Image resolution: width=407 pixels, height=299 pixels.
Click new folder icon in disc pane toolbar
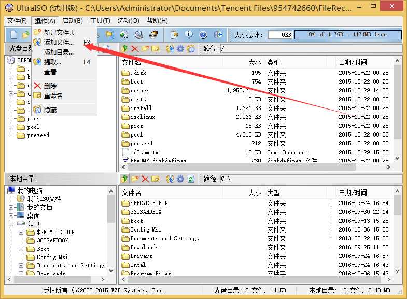tap(145, 49)
